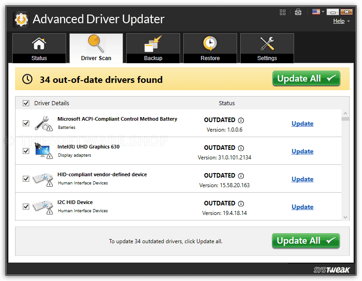362x281 pixels.
Task: Click the Status column header
Action: pyautogui.click(x=227, y=103)
